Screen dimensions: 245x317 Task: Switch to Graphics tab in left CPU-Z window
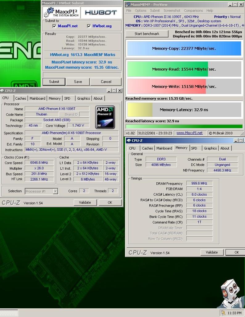[83, 98]
